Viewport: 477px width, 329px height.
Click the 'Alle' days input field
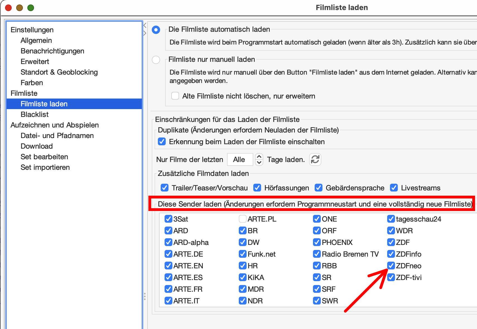coord(240,159)
